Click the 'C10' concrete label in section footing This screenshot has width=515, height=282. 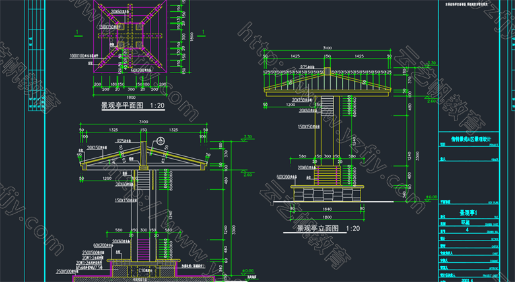(145, 270)
